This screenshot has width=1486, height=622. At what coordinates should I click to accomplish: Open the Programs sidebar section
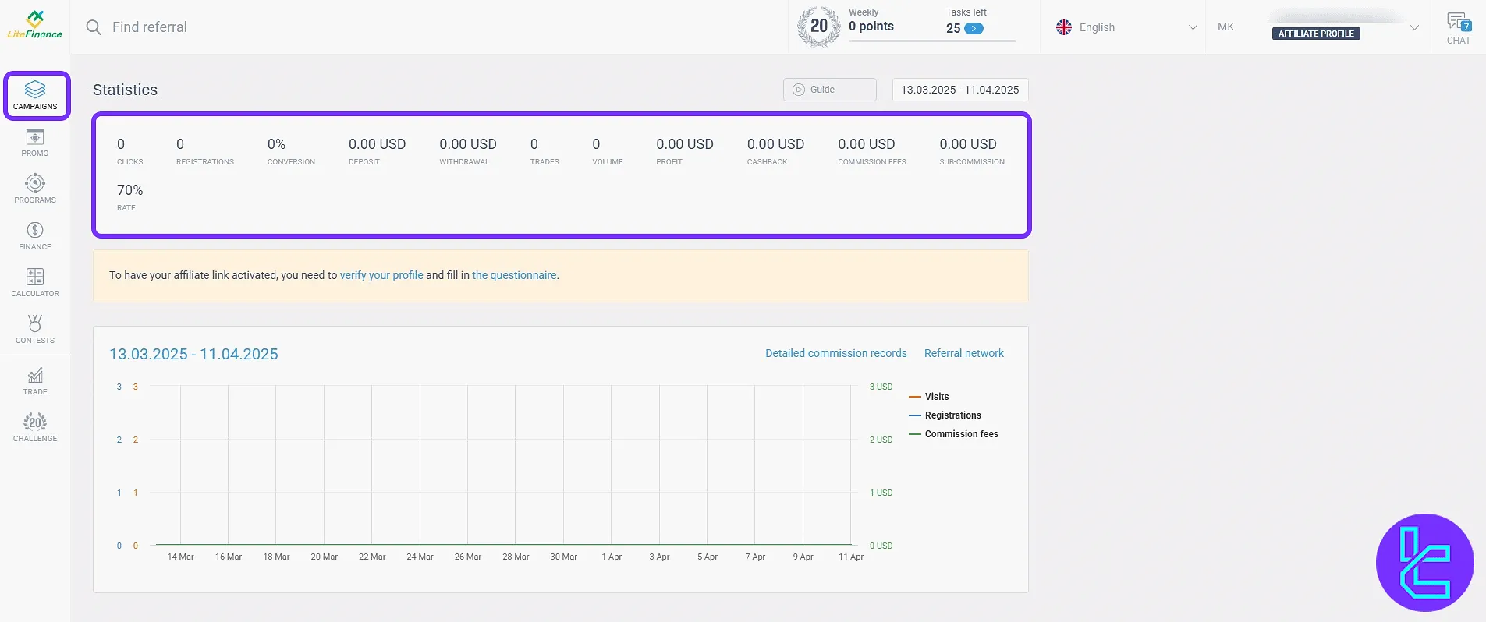[x=35, y=189]
